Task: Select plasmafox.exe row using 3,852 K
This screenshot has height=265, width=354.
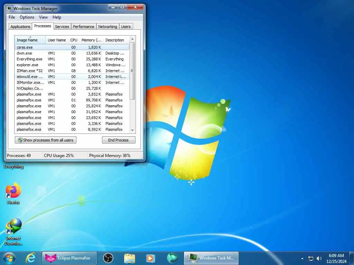Action: [72, 94]
